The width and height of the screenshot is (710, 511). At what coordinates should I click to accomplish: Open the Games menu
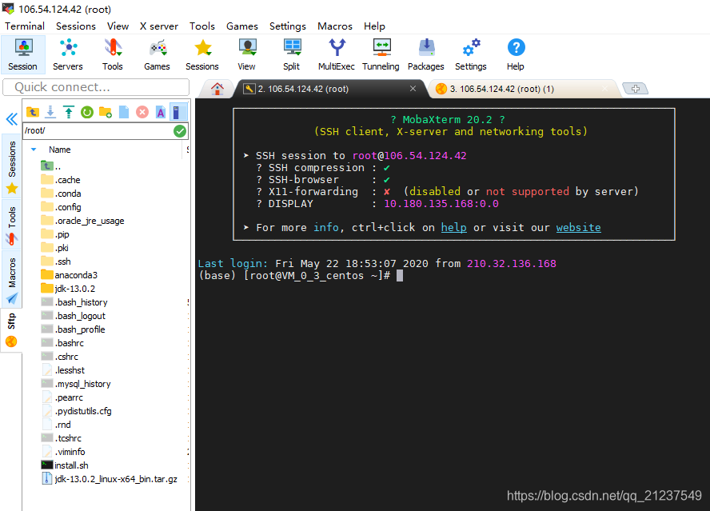click(x=242, y=26)
